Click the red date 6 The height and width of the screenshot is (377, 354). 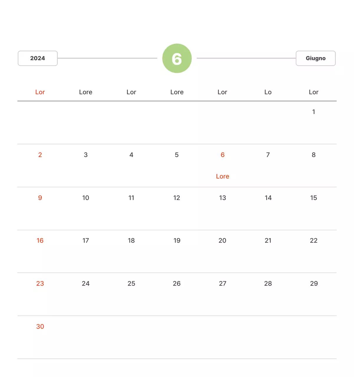pos(222,155)
